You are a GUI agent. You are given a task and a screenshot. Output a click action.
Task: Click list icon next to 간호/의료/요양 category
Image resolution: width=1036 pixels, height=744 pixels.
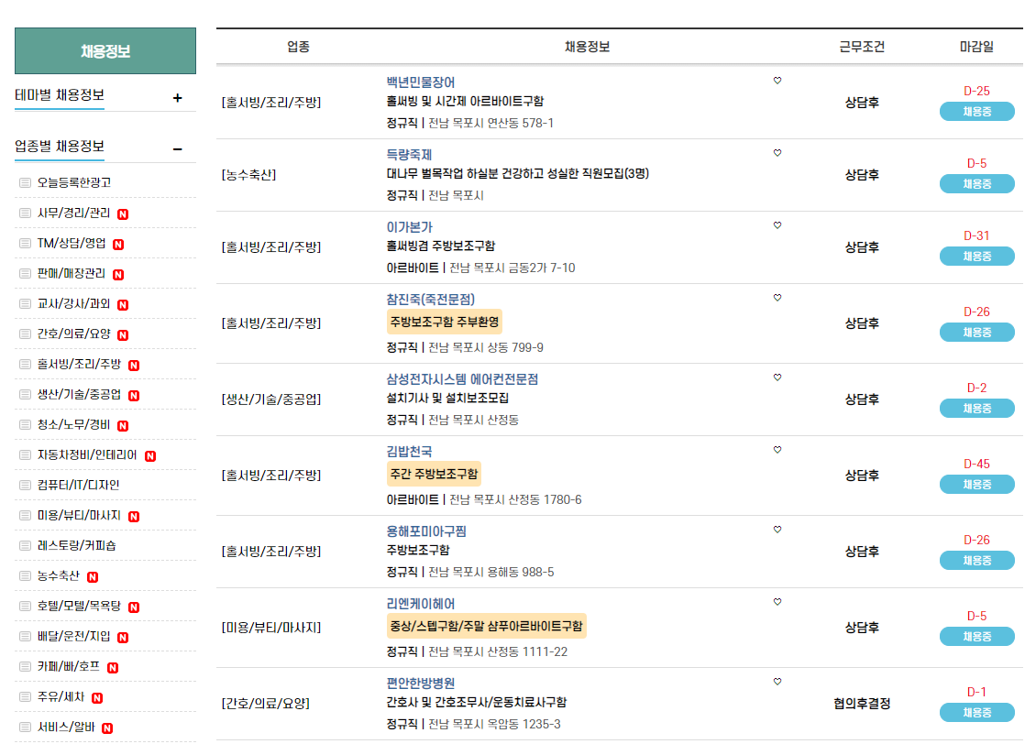25,334
